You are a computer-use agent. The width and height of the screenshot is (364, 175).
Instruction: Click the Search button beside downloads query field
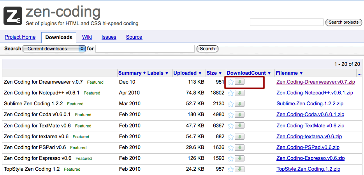point(207,49)
